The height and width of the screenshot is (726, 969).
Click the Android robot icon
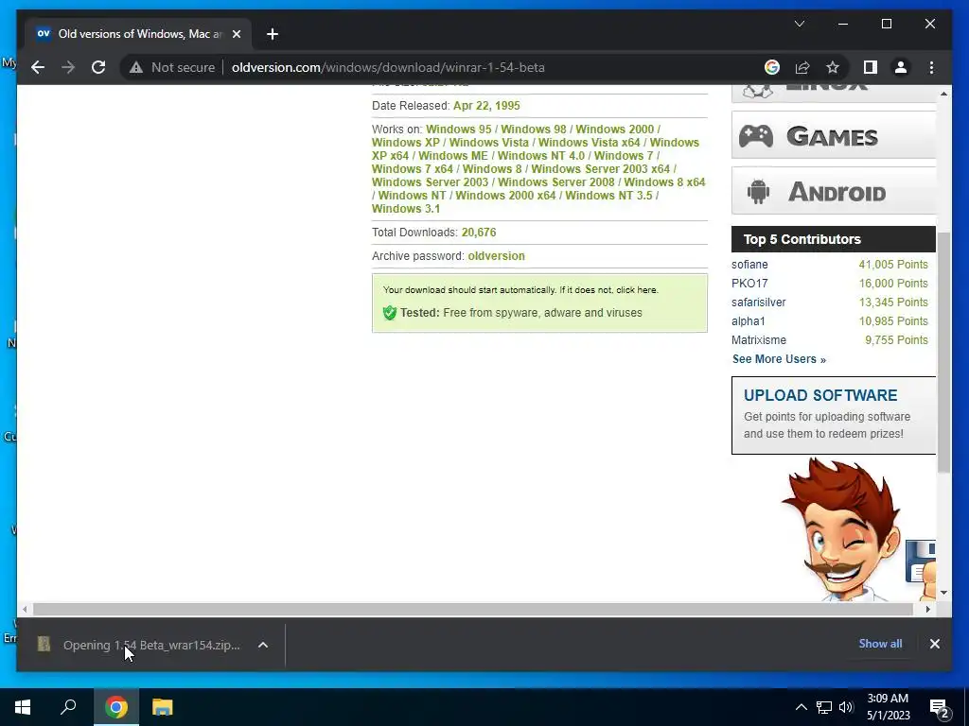click(x=758, y=191)
